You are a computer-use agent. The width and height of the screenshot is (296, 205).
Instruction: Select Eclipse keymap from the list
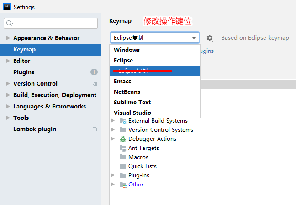tap(155, 61)
